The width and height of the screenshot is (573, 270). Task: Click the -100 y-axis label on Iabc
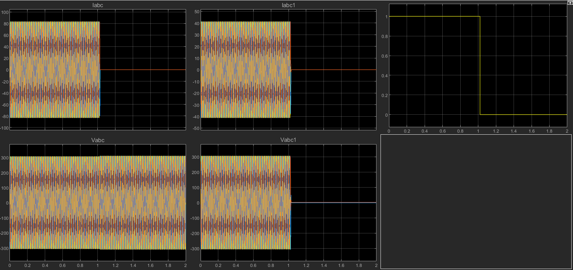pyautogui.click(x=4, y=128)
